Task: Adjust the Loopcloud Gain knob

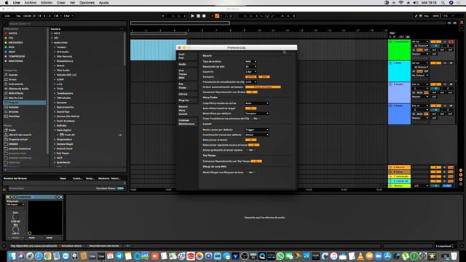Action: coord(15,218)
